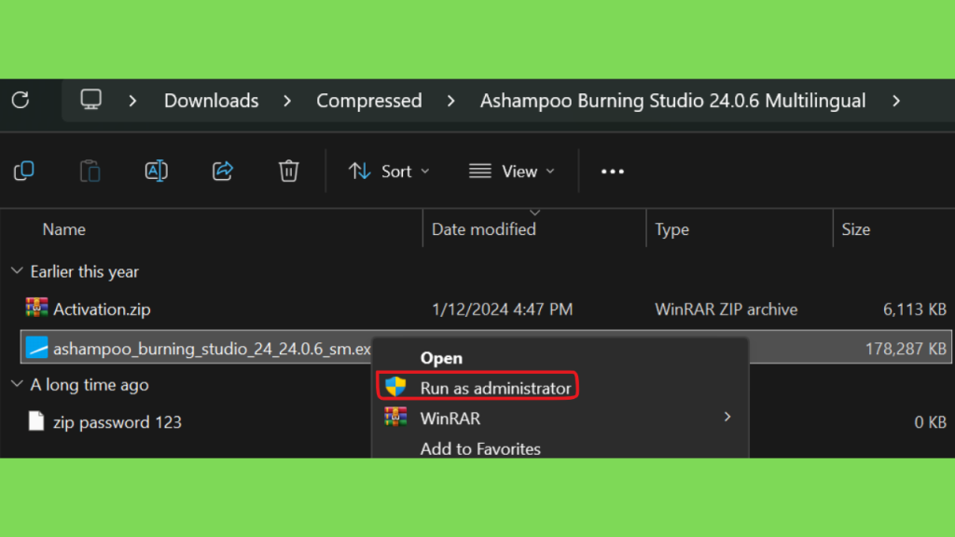The image size is (955, 537).
Task: Expand the chevron after Compressed
Action: [450, 101]
